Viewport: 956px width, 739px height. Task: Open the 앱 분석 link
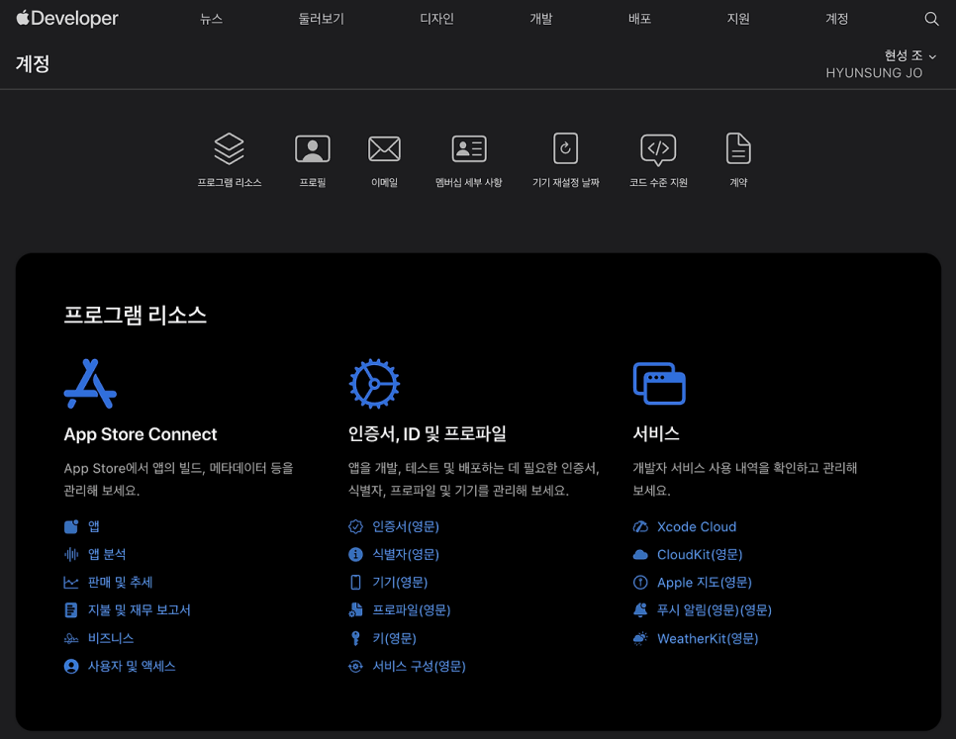click(x=107, y=554)
